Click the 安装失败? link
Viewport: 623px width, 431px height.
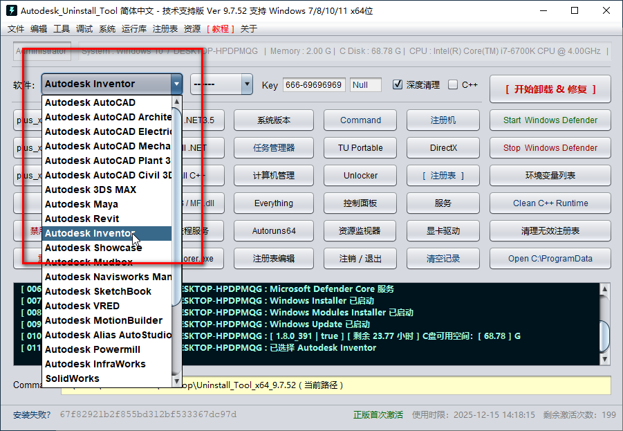point(32,414)
